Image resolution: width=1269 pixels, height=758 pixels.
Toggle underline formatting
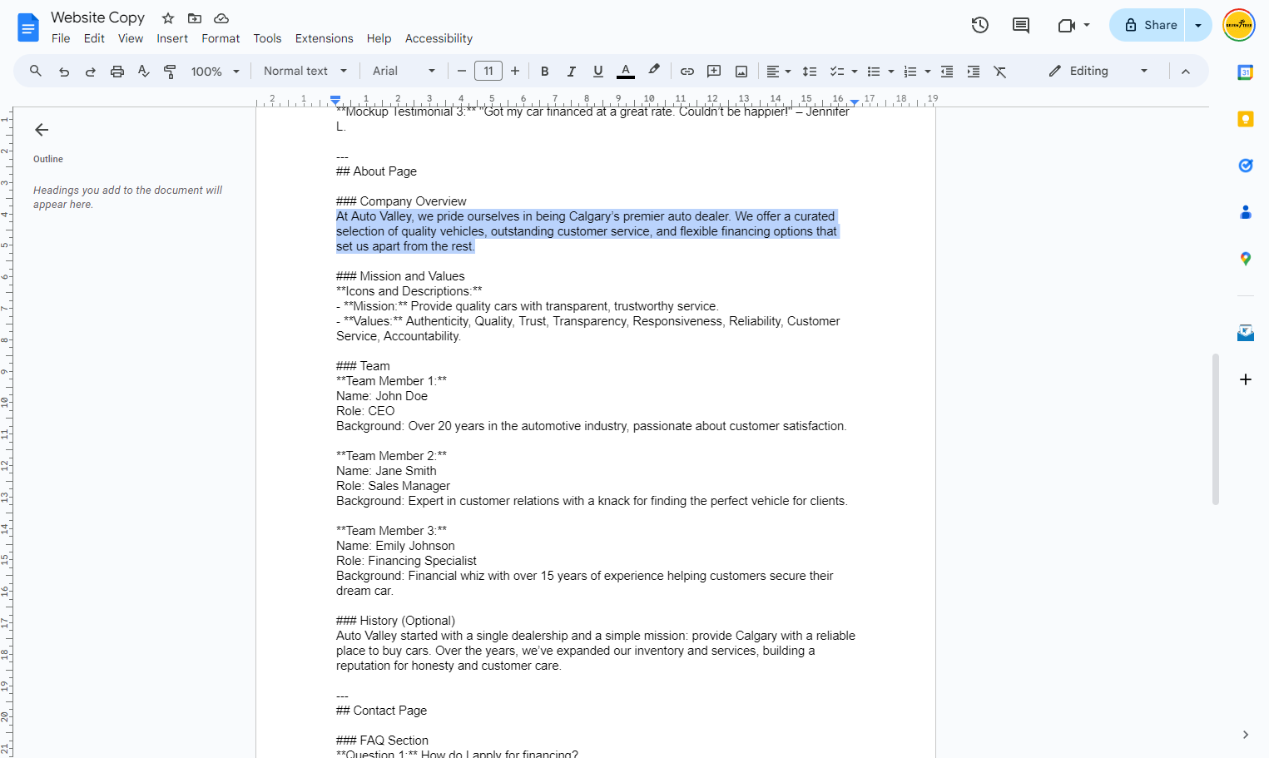[598, 72]
